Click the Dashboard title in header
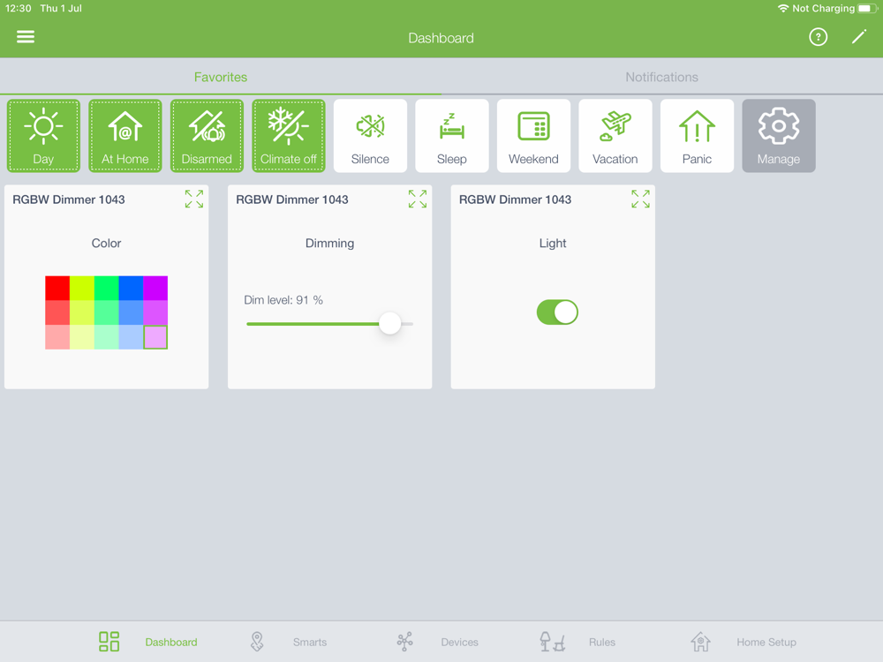883x662 pixels. tap(441, 38)
